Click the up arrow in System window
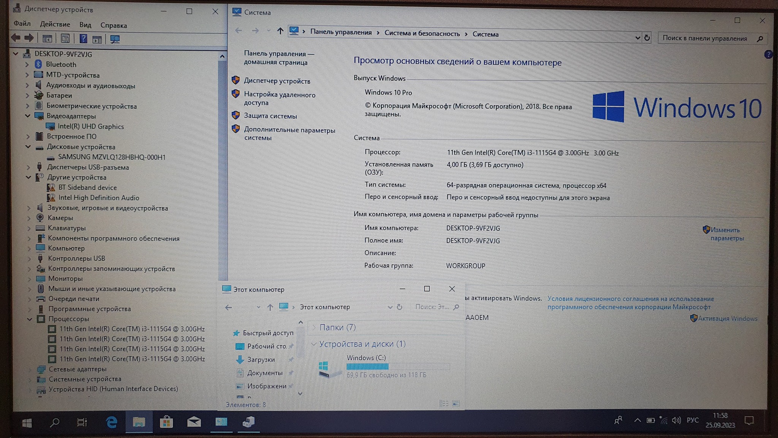778x438 pixels. [280, 31]
